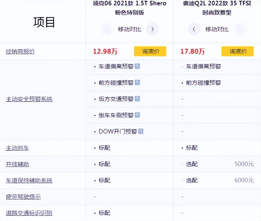Click 标配 in 车道保持辅助系统 row
The width and height of the screenshot is (261, 221).
(104, 180)
